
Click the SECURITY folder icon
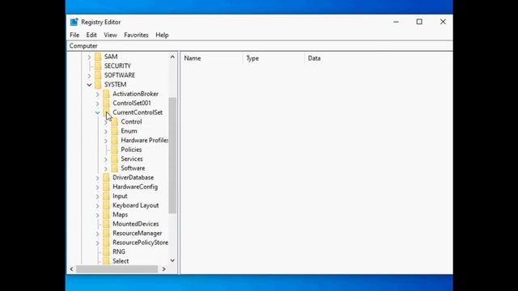click(x=98, y=66)
